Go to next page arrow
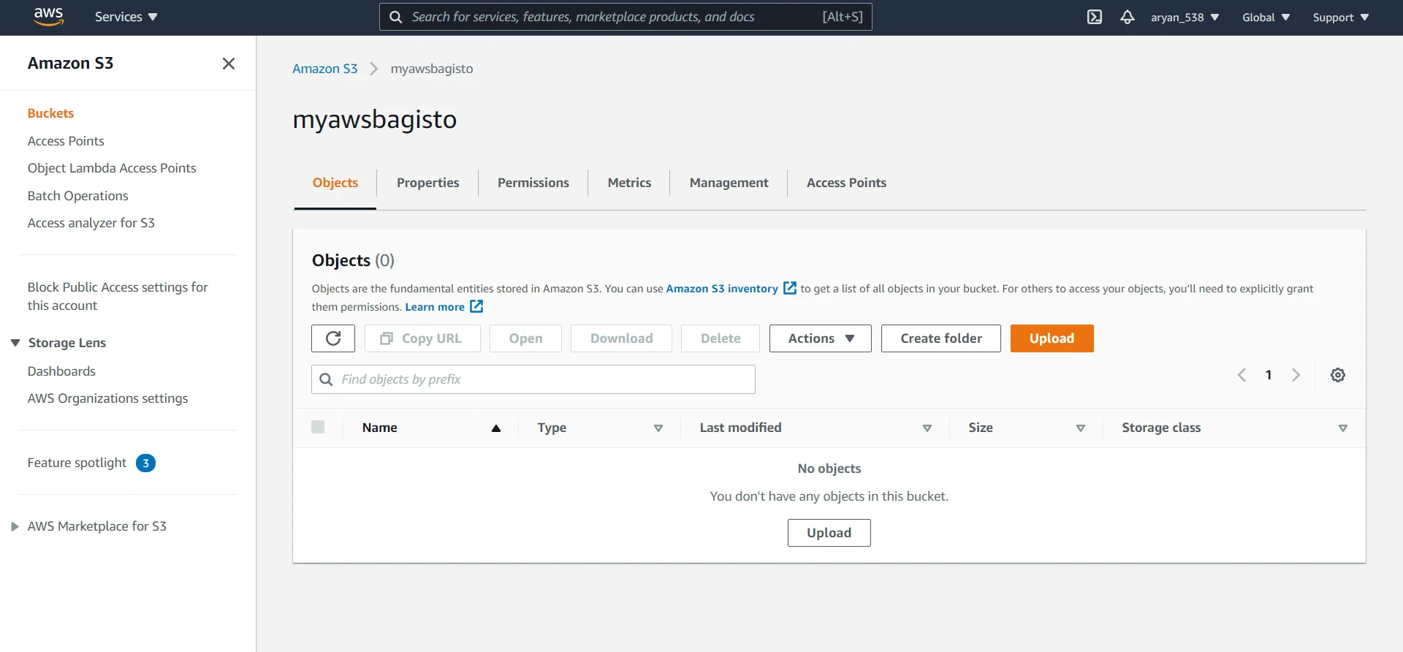The height and width of the screenshot is (652, 1403). 1296,375
